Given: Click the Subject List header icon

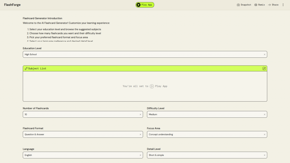Looking at the screenshot, I should (26, 68).
